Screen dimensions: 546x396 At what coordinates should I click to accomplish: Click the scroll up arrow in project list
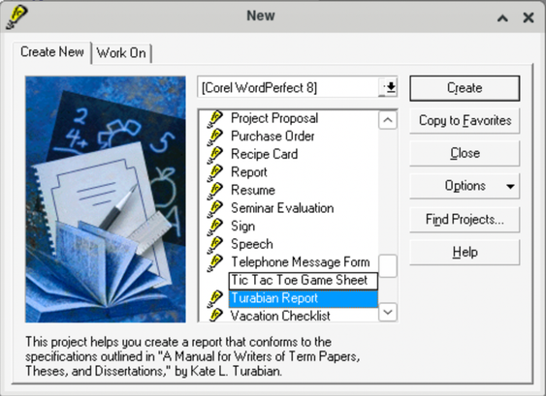[388, 120]
